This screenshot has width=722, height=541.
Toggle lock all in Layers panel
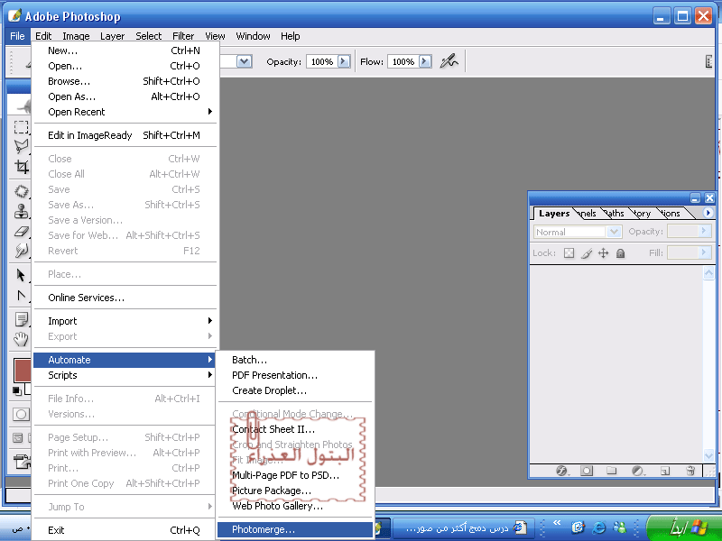621,253
